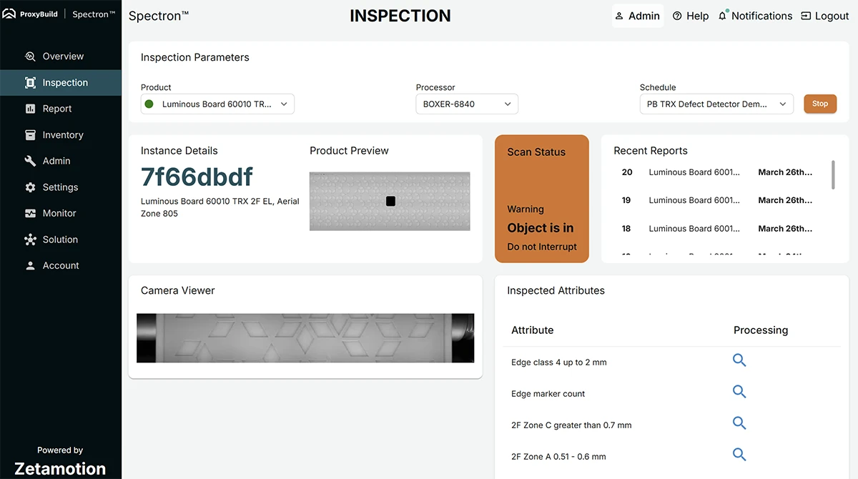Open the Schedule dropdown
The height and width of the screenshot is (479, 858).
(x=716, y=104)
